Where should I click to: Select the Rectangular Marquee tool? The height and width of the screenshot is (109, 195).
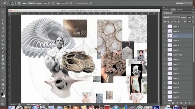click(3, 16)
